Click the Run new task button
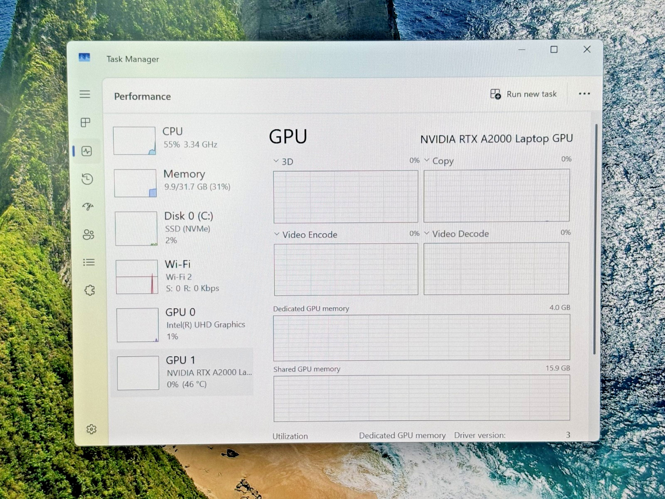Image resolution: width=665 pixels, height=499 pixels. coord(523,94)
